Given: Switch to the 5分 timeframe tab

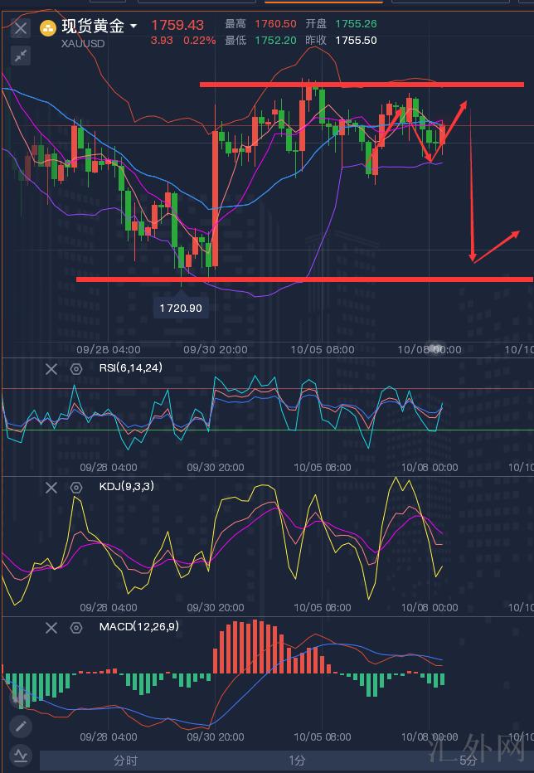Looking at the screenshot, I should coord(467,761).
